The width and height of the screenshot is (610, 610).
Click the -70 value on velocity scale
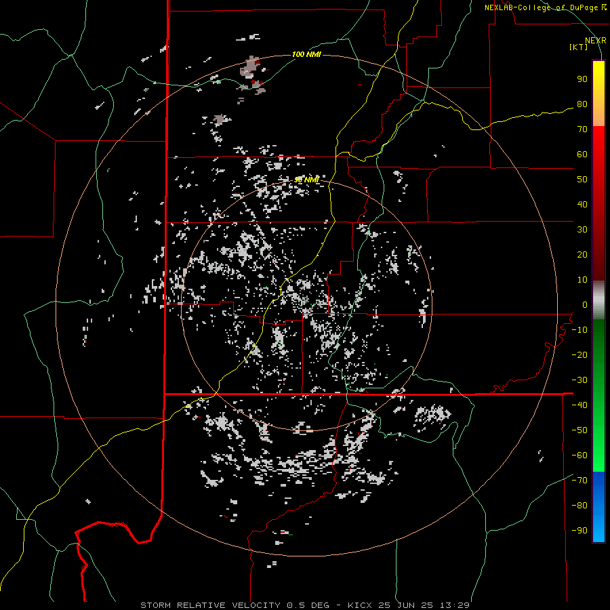click(x=579, y=480)
